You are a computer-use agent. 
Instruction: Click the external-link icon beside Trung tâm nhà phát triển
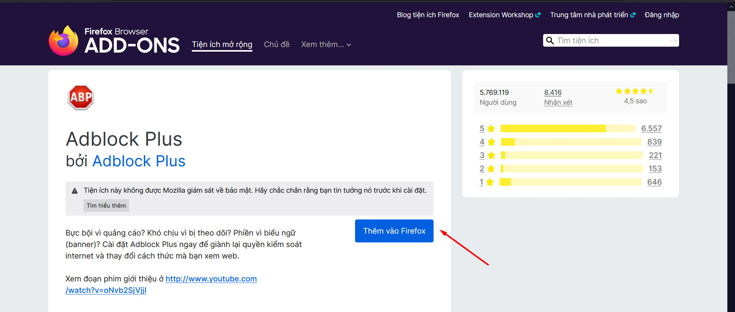point(633,15)
